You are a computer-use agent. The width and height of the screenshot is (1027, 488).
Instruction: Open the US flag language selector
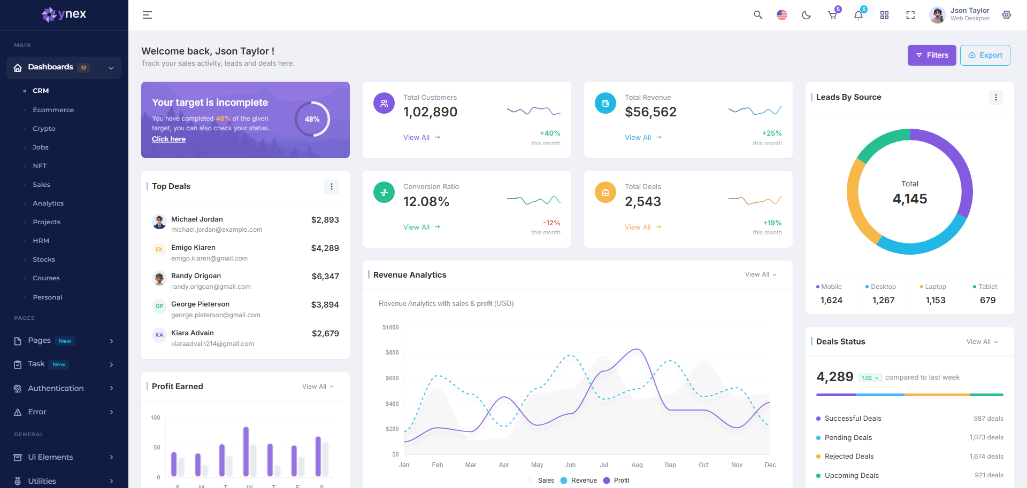(x=782, y=15)
